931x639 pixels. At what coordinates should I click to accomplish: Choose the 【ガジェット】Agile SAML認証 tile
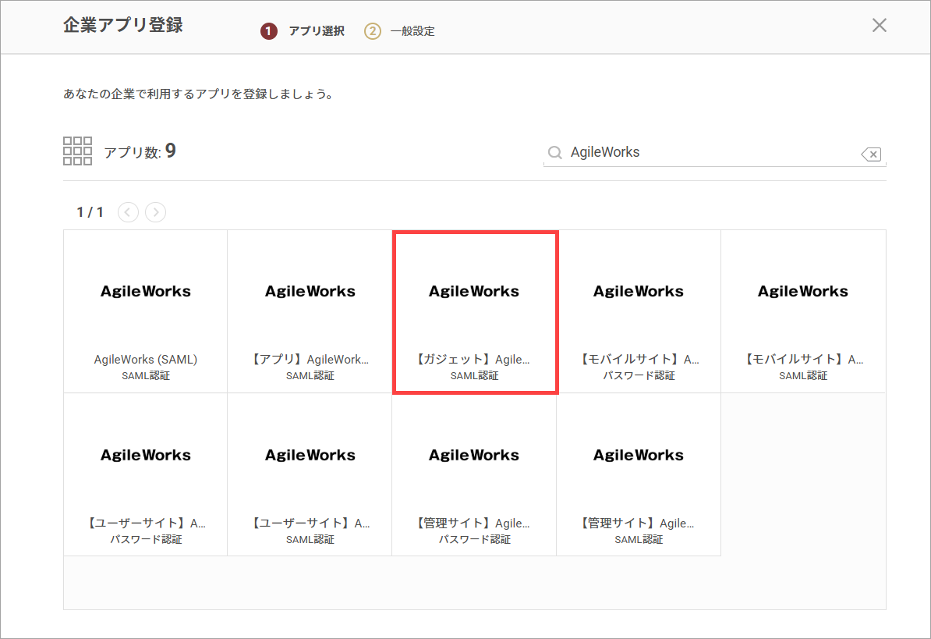(x=475, y=312)
